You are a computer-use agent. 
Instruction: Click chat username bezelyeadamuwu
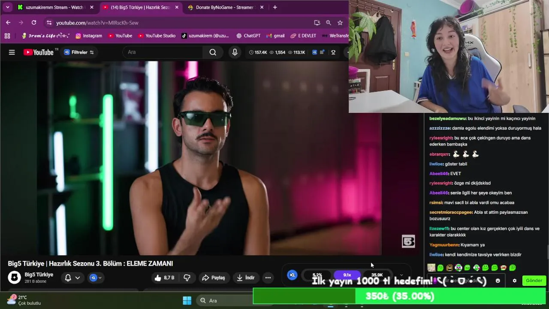[x=447, y=118]
